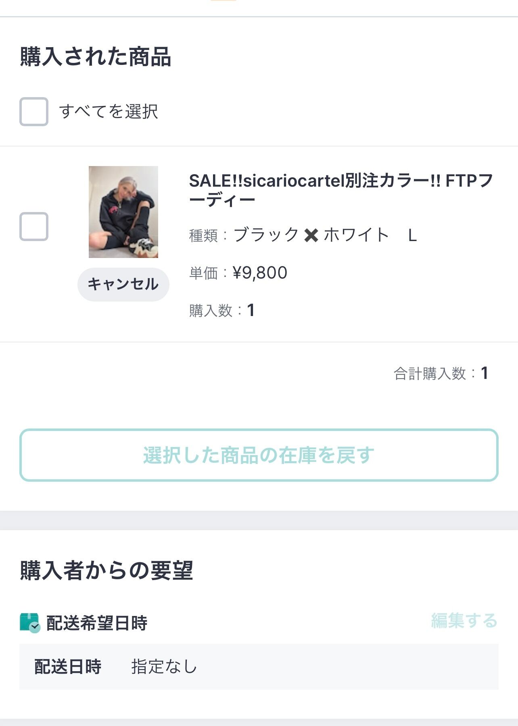
Task: Click the 購入された商品 section heading
Action: (96, 56)
